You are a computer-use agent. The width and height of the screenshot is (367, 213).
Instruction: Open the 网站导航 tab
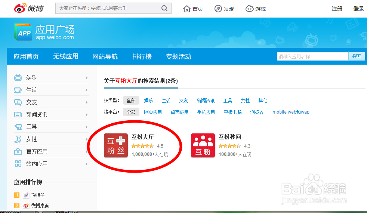105,56
